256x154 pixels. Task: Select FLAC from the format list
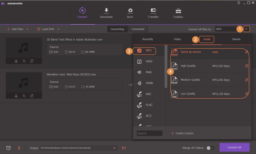(x=149, y=105)
